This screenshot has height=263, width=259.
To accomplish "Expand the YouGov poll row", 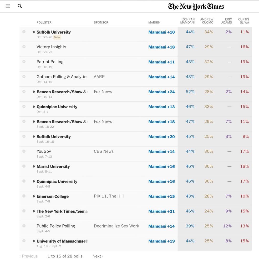I will coord(24,151).
